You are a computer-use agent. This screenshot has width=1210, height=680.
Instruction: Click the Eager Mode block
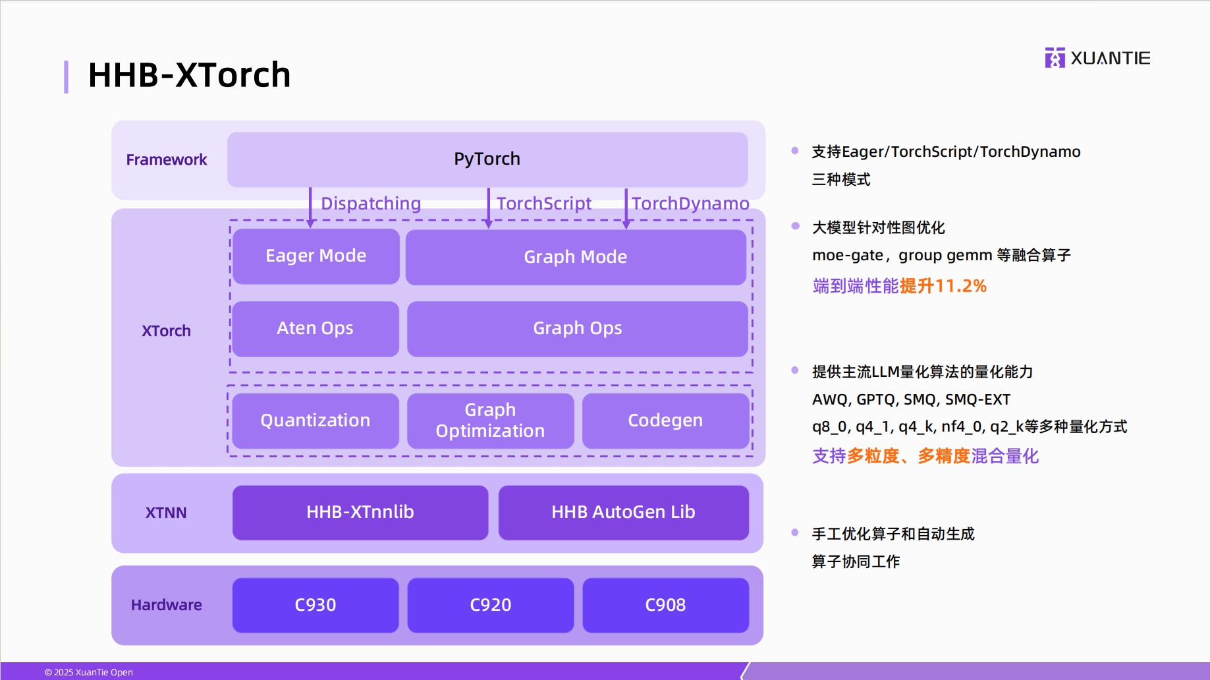point(316,256)
